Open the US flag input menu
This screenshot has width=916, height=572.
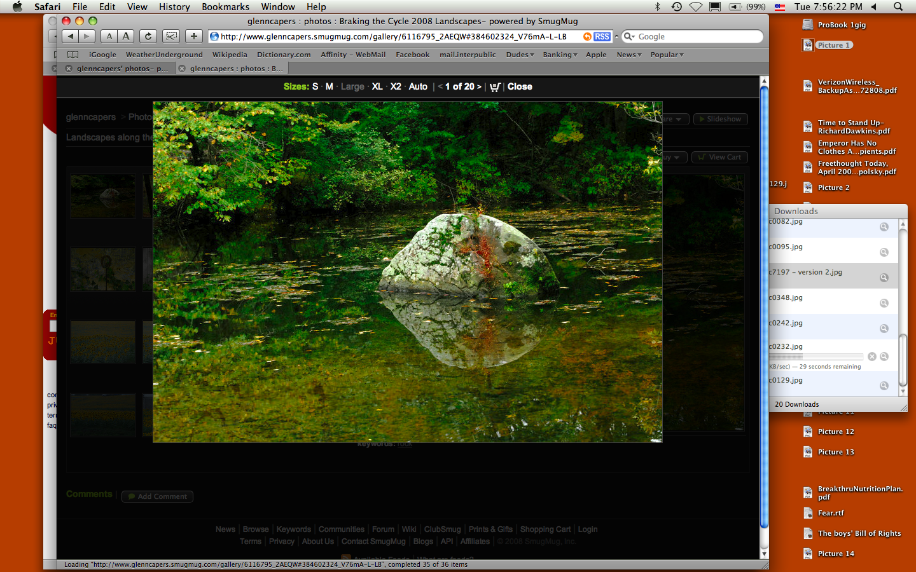pos(779,6)
